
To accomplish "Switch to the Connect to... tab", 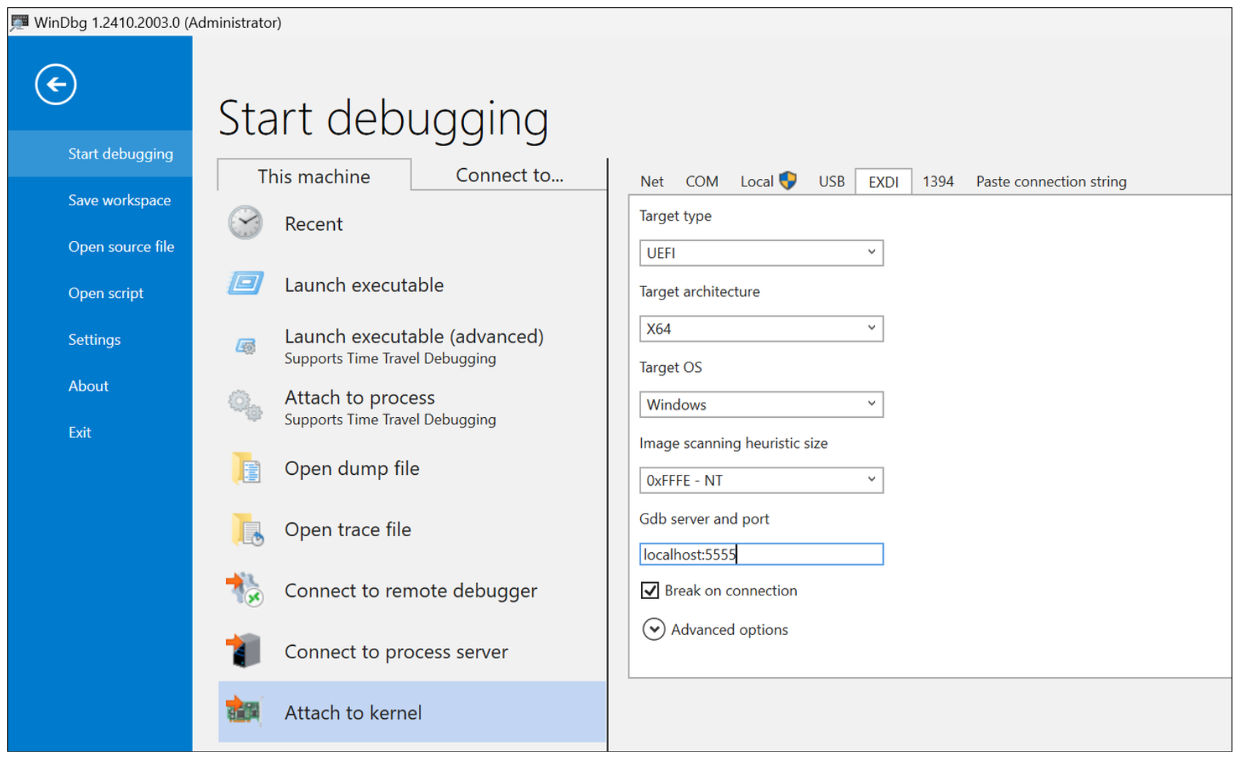I will click(x=509, y=175).
